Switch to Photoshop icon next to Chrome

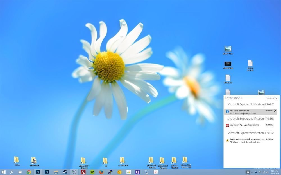(x=38, y=172)
